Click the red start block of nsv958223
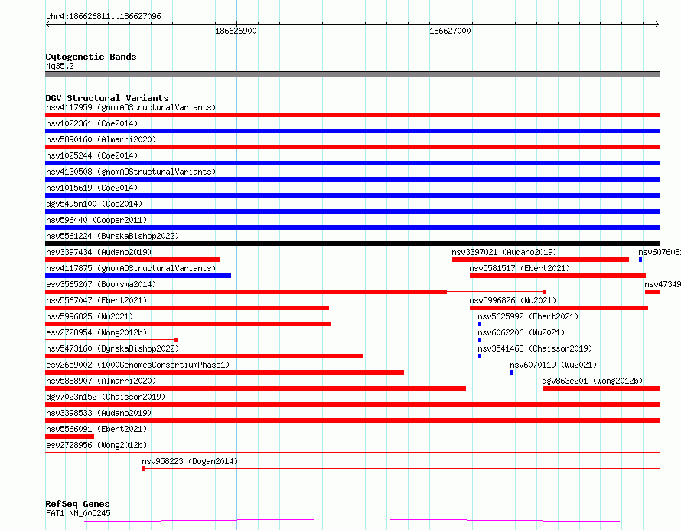The height and width of the screenshot is (530, 681). pos(144,469)
